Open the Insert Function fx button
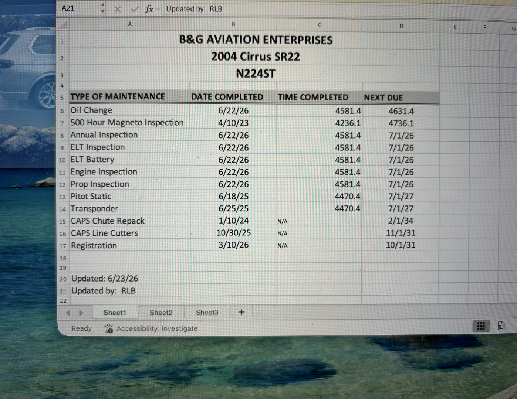The image size is (517, 399). pos(149,9)
